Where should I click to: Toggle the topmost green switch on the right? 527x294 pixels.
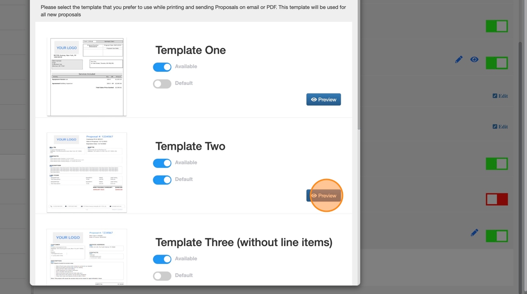497,26
